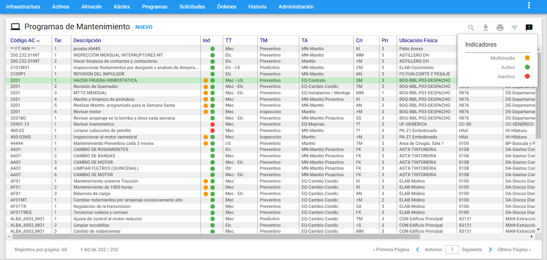Image resolution: width=547 pixels, height=260 pixels.
Task: Open the Almacén menu
Action: pos(91,7)
